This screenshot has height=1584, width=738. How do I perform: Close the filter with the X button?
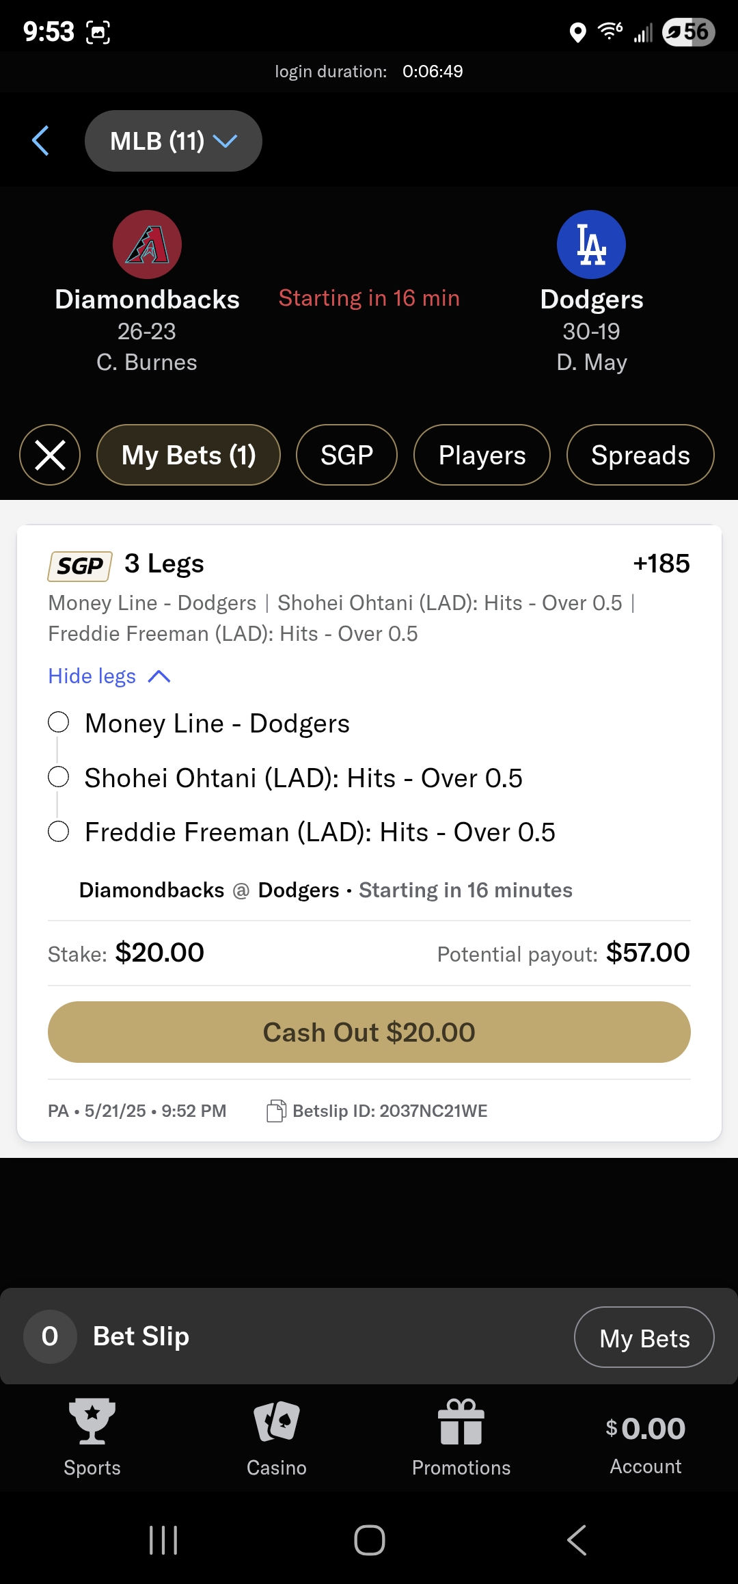pyautogui.click(x=50, y=455)
